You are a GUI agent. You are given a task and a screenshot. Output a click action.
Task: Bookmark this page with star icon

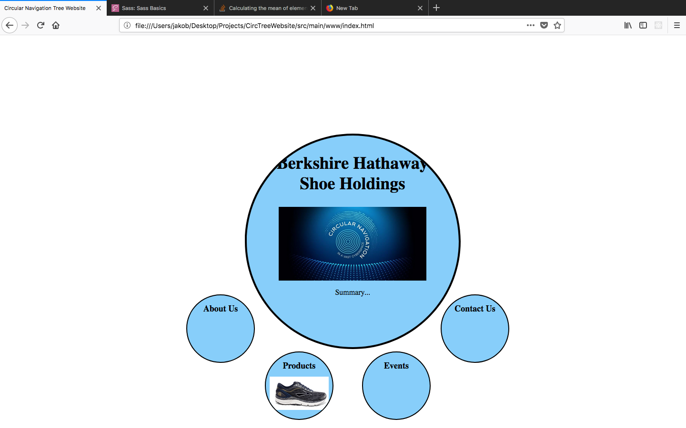pyautogui.click(x=557, y=25)
